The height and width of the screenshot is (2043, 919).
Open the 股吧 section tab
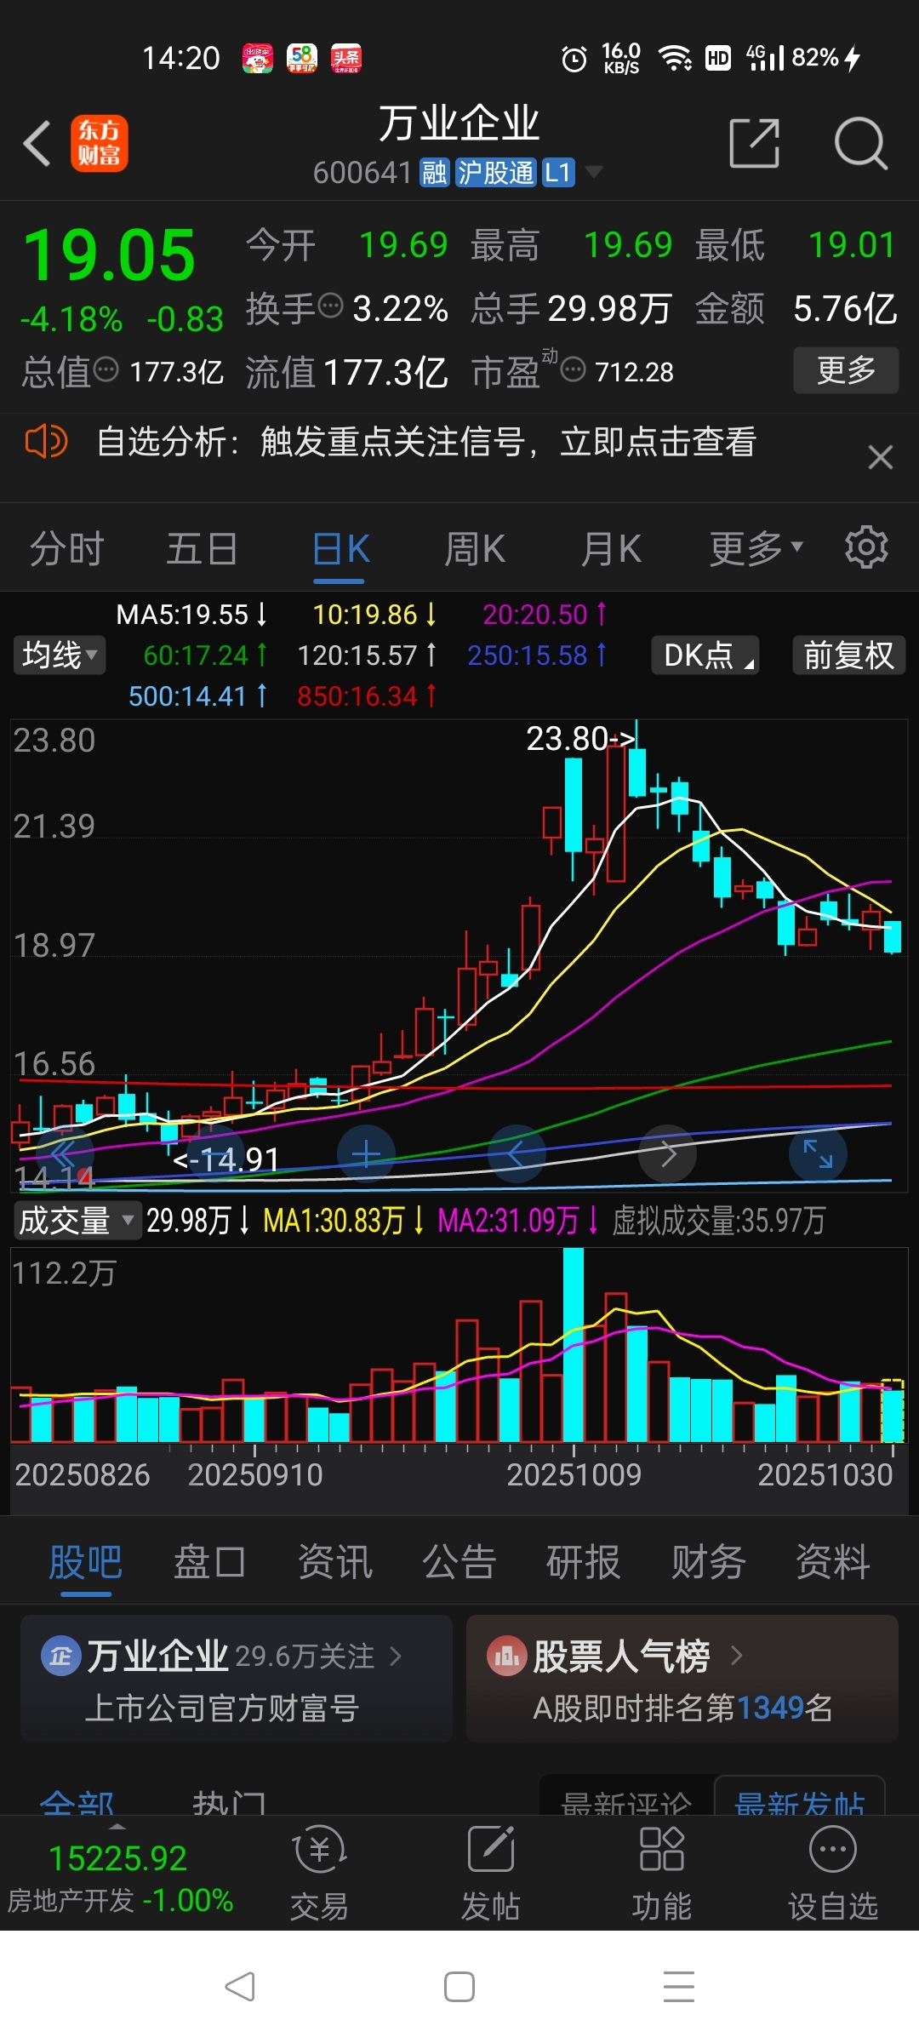coord(85,1562)
